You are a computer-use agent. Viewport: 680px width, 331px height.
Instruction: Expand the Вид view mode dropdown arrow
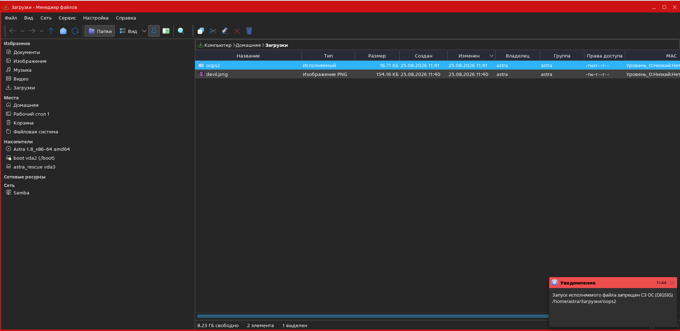[144, 31]
